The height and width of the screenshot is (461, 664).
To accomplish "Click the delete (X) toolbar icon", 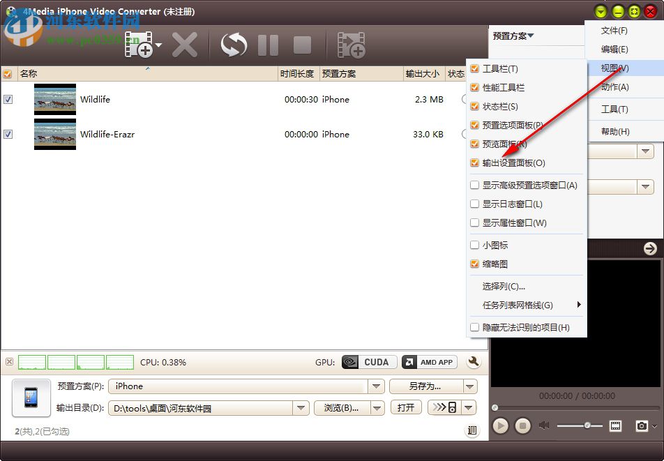I will point(186,44).
